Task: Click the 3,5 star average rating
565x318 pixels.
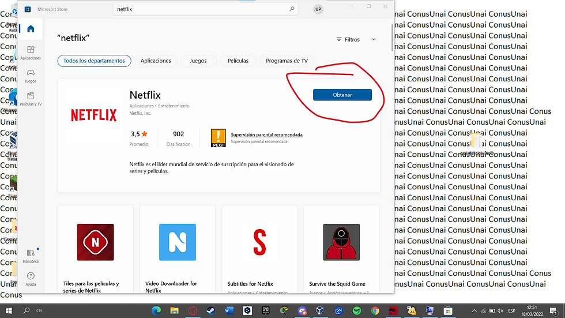Action: click(139, 134)
